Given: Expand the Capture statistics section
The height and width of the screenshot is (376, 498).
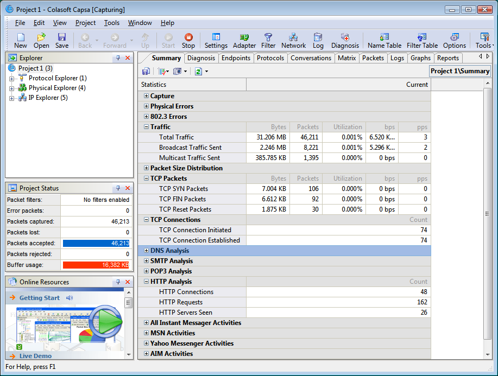Looking at the screenshot, I should pos(146,96).
